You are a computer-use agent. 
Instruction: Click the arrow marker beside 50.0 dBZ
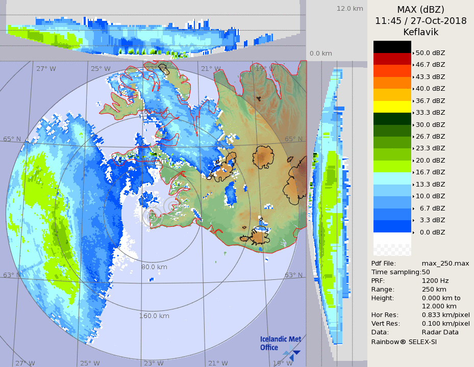413,53
